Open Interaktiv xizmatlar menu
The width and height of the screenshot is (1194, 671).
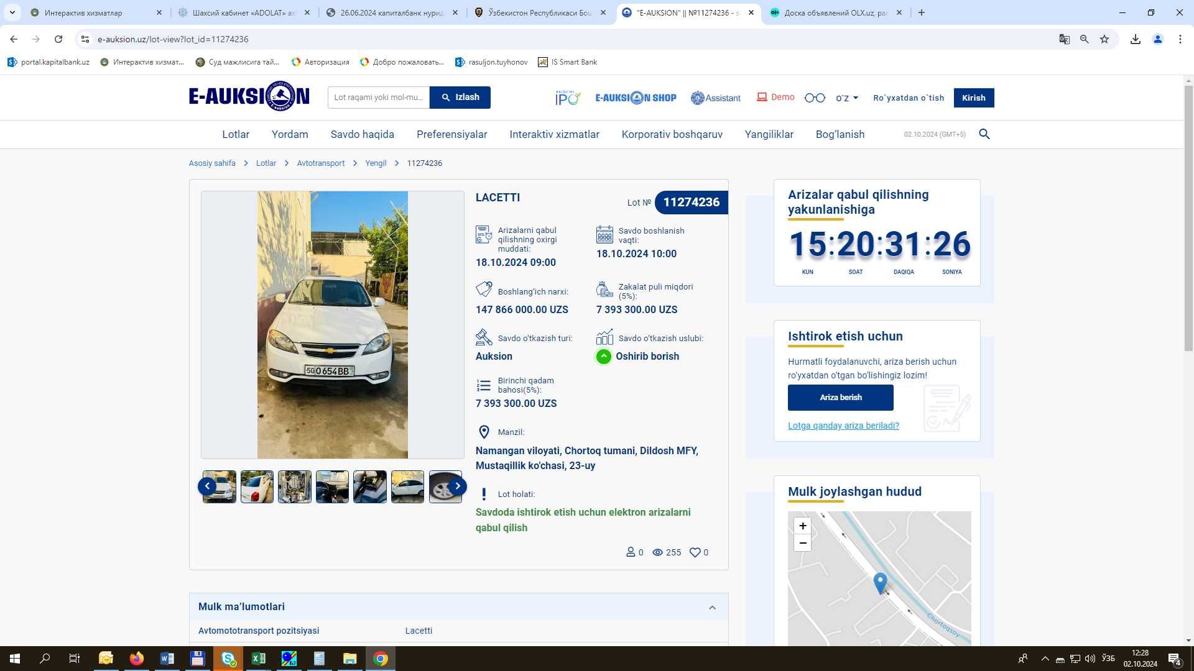click(x=555, y=134)
